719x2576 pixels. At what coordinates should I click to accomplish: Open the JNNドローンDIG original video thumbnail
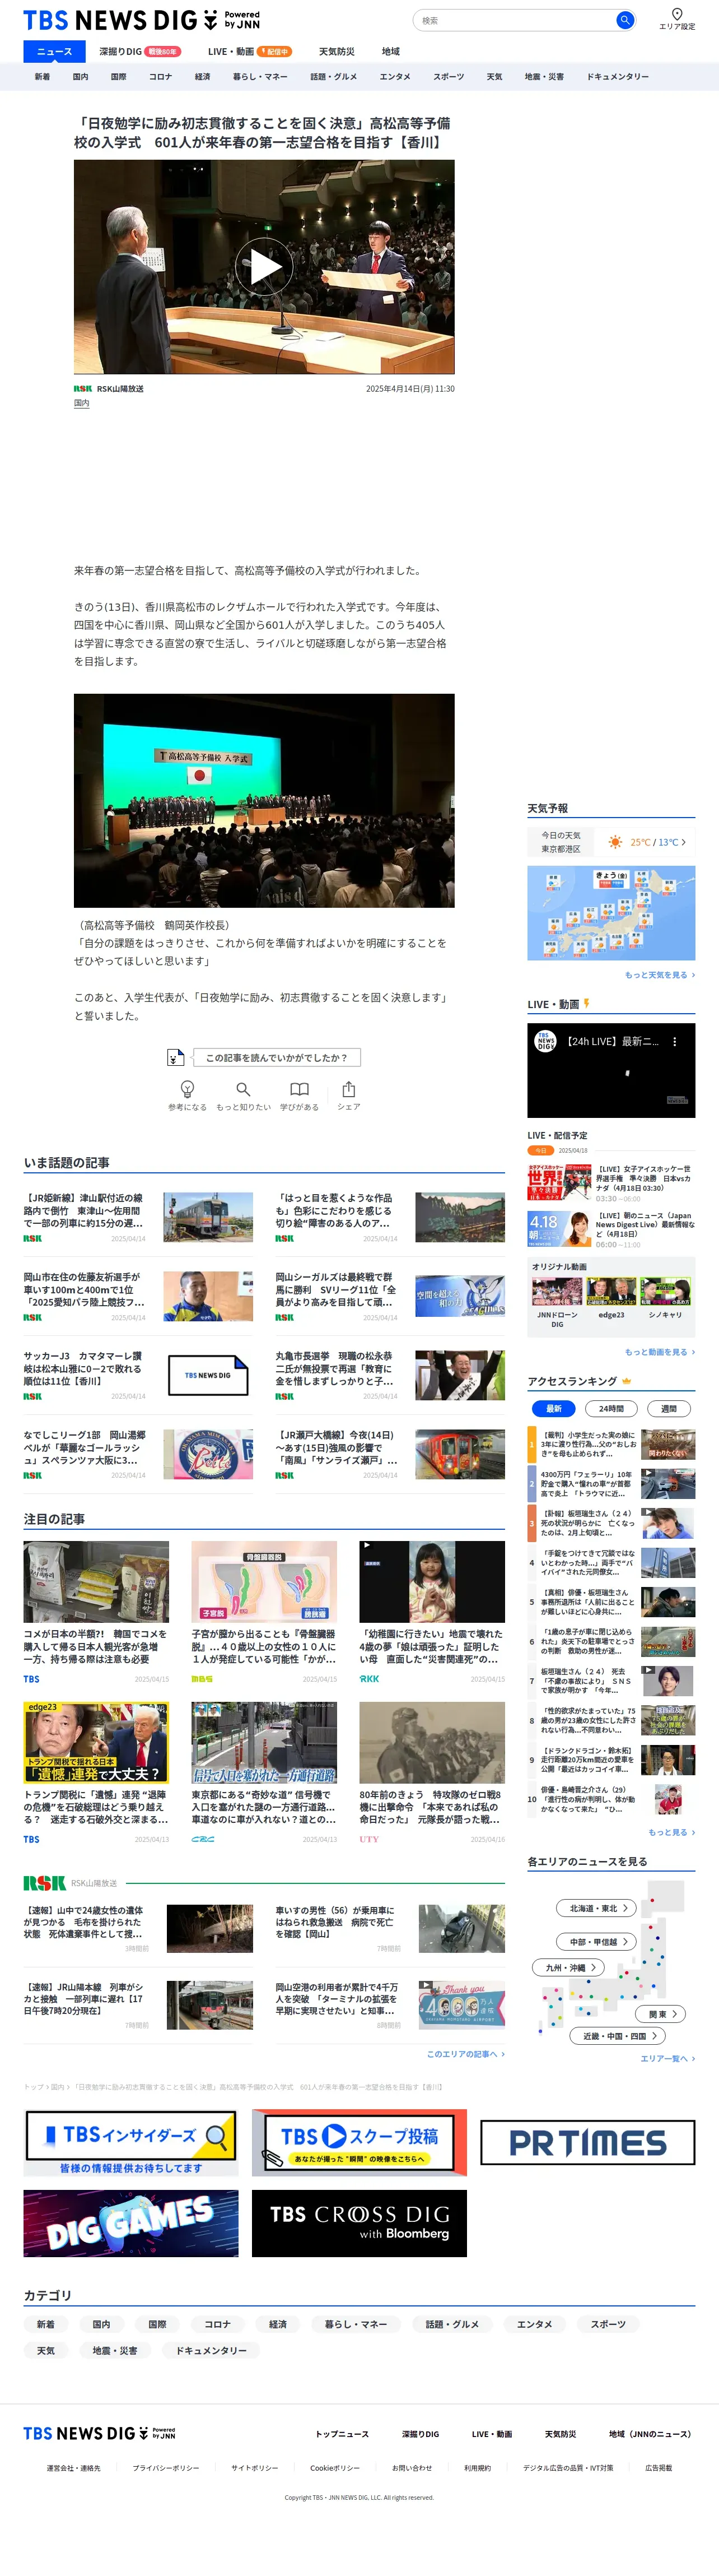coord(557,1291)
